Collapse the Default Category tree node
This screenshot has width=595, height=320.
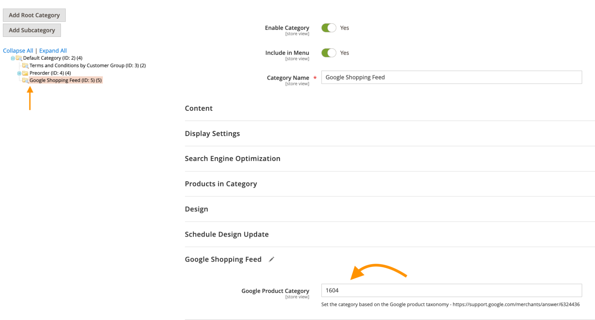(13, 58)
